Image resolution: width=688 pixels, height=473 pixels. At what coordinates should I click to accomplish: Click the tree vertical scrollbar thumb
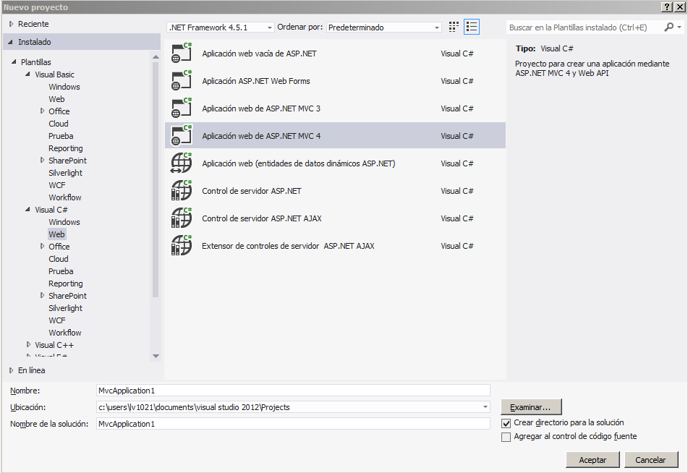[x=156, y=180]
